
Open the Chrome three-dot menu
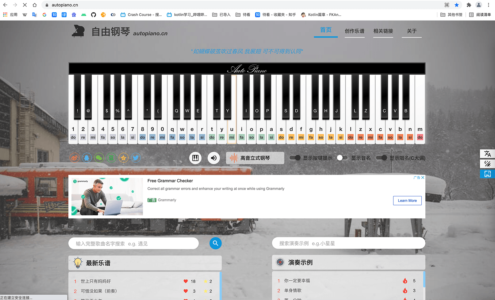point(489,5)
